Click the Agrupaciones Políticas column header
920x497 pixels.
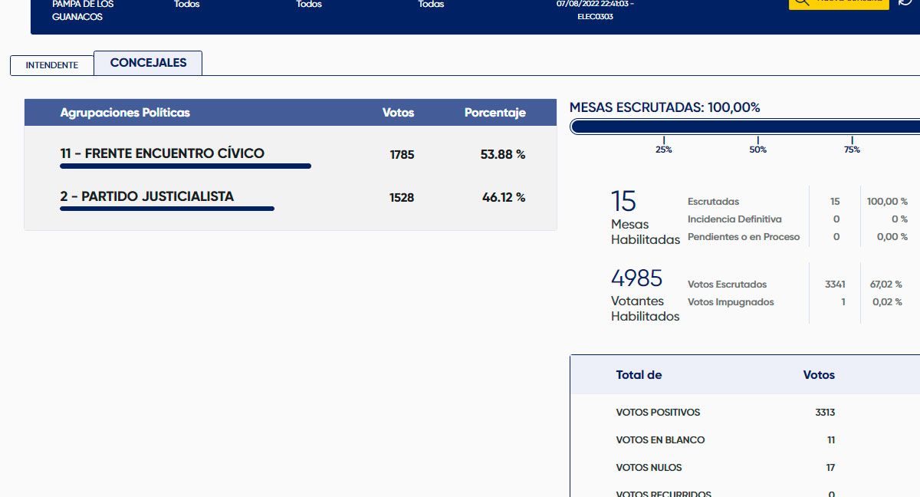click(x=125, y=113)
